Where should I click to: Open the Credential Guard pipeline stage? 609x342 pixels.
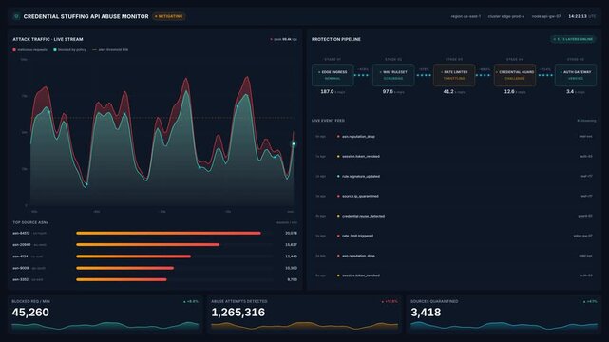point(515,75)
